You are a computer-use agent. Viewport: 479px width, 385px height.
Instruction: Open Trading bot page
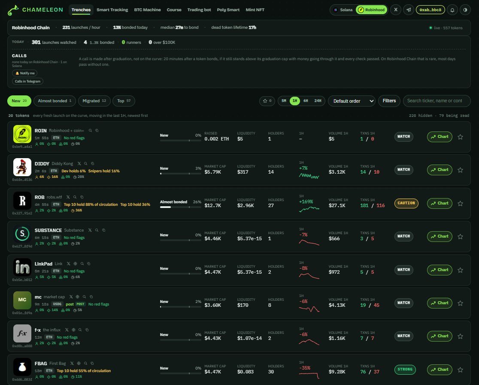(199, 10)
